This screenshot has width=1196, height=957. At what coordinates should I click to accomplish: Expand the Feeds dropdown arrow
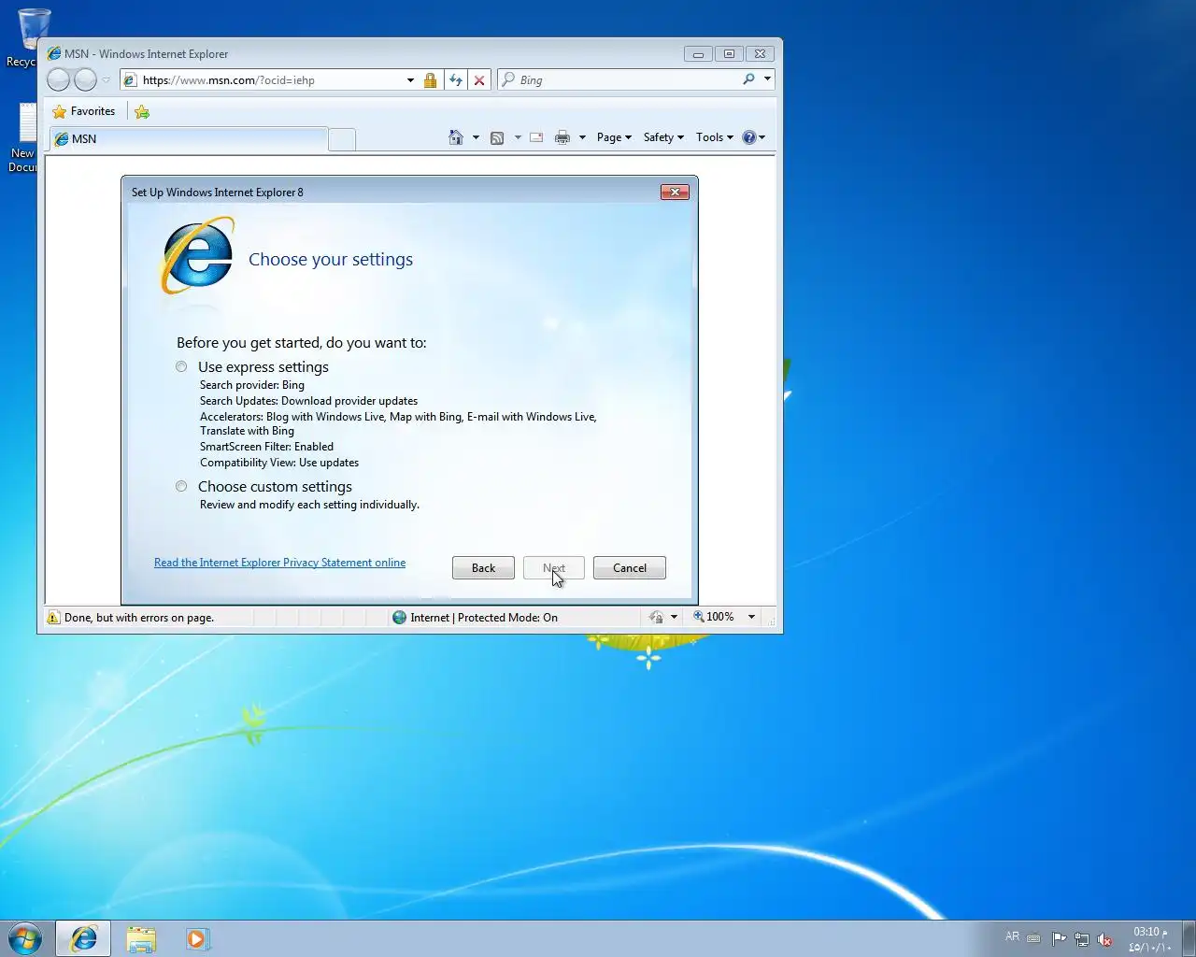(x=518, y=137)
